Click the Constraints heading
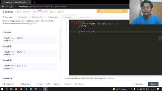 coord(7,78)
